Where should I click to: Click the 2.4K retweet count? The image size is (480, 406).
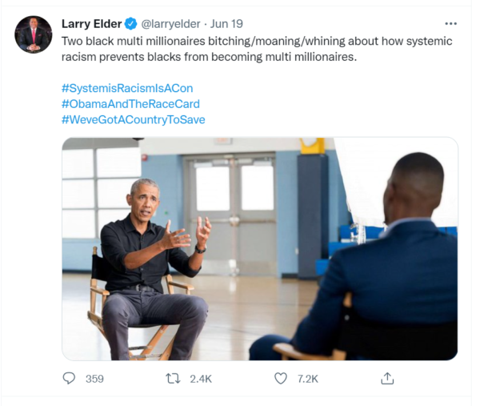pyautogui.click(x=200, y=379)
